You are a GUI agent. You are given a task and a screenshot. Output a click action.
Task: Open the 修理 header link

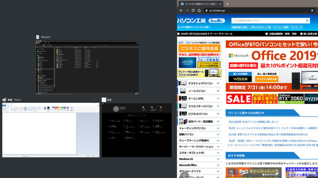pyautogui.click(x=287, y=34)
